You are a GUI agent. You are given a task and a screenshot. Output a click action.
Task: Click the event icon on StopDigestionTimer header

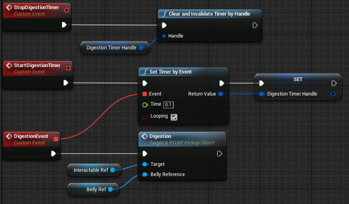click(9, 8)
